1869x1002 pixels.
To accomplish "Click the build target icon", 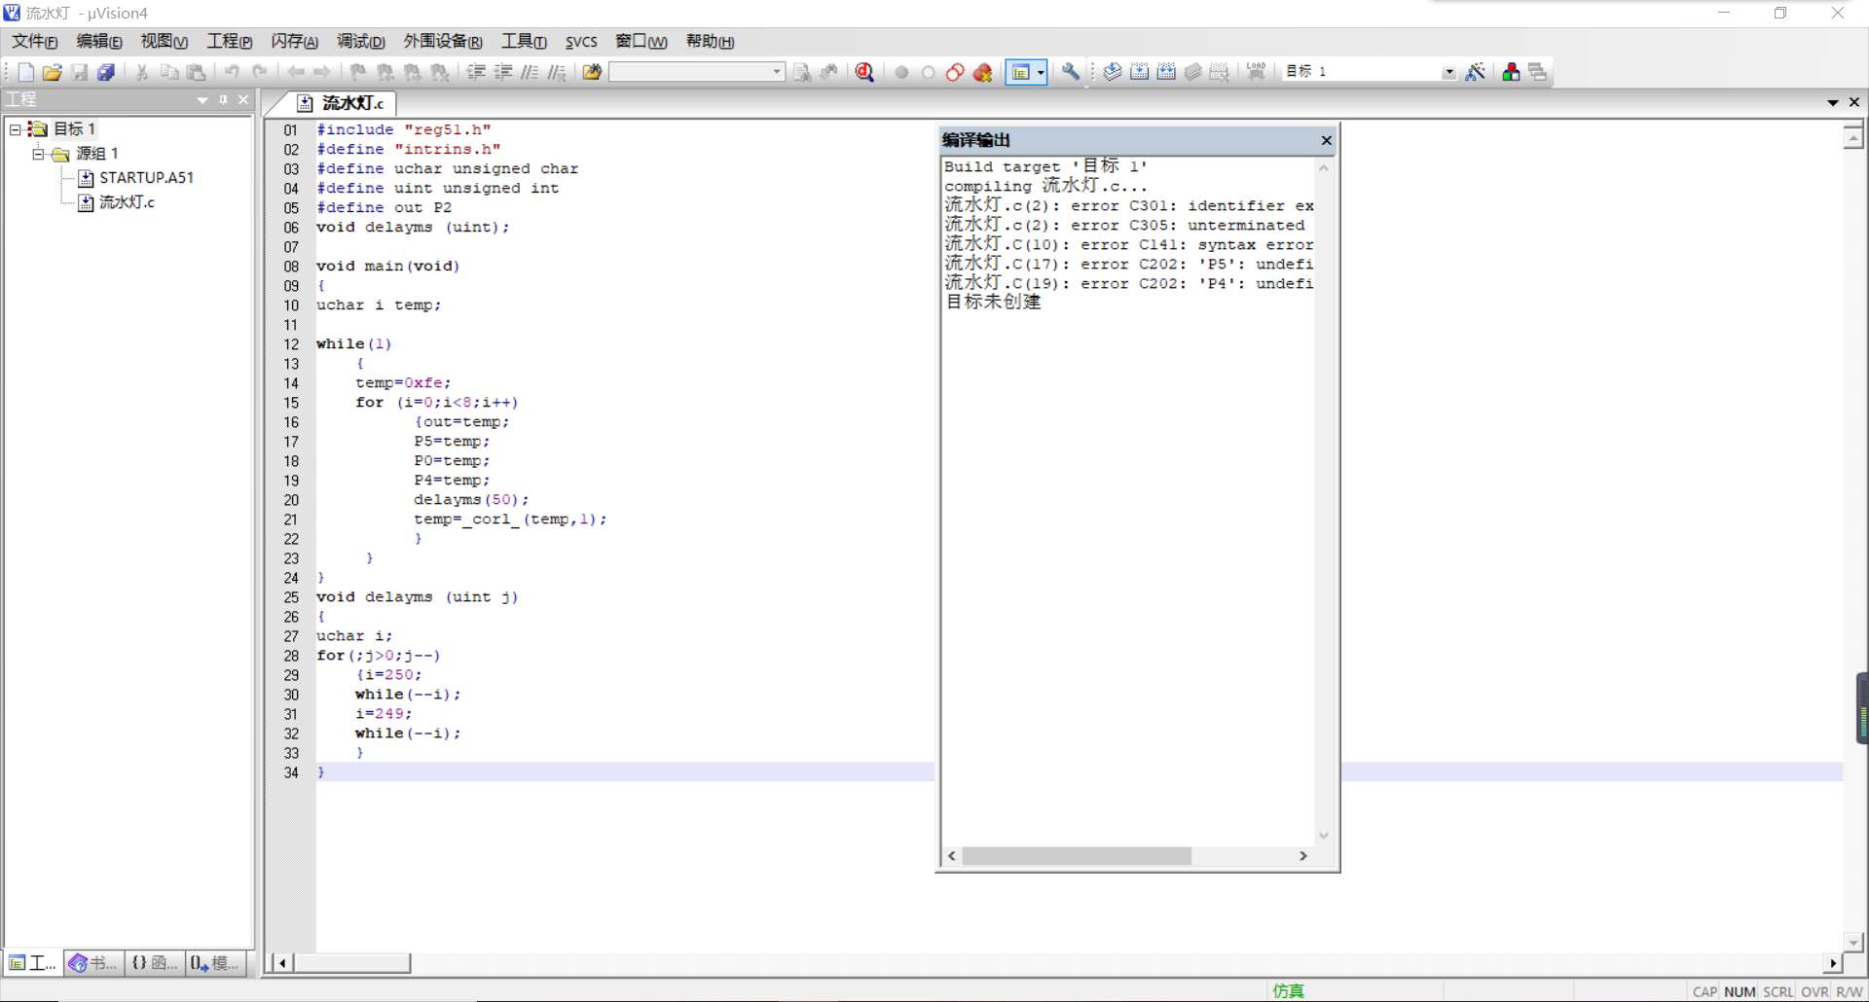I will pos(1139,72).
